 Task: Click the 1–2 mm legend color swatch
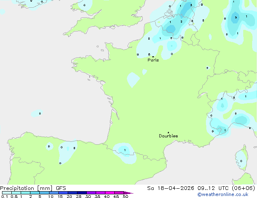tap(26, 193)
